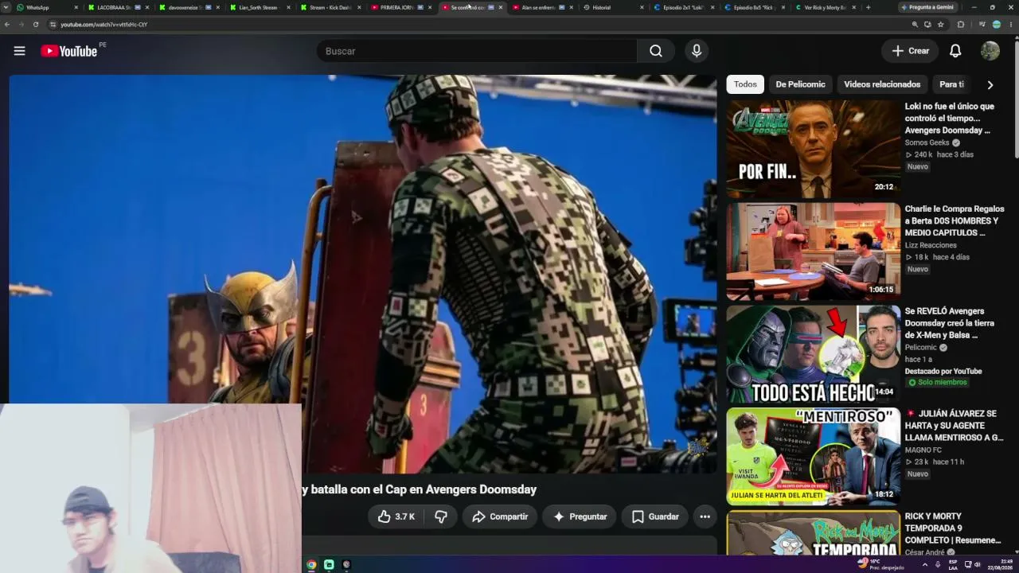Visit the Pelicomic channel link
Image resolution: width=1019 pixels, height=573 pixels.
click(921, 348)
